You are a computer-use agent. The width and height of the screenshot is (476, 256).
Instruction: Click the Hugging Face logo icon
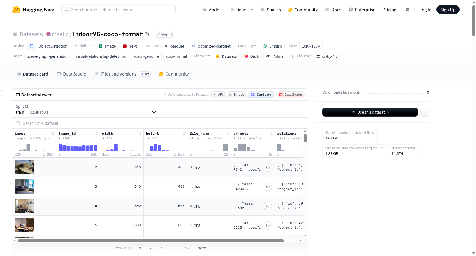[x=16, y=10]
